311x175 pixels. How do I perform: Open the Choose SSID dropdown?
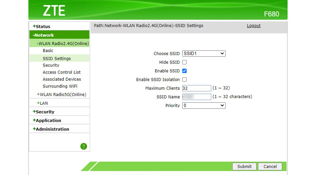204,53
